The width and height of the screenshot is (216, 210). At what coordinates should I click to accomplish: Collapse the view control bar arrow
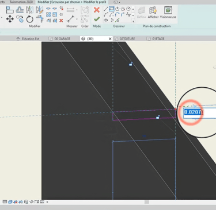47,202
